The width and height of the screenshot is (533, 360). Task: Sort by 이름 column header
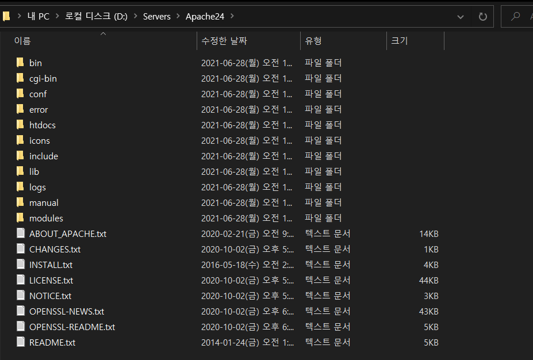[22, 41]
